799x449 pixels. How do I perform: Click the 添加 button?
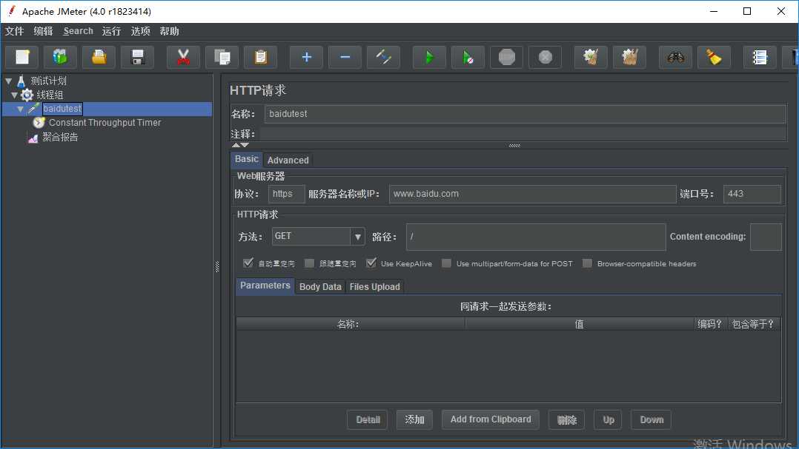tap(414, 419)
